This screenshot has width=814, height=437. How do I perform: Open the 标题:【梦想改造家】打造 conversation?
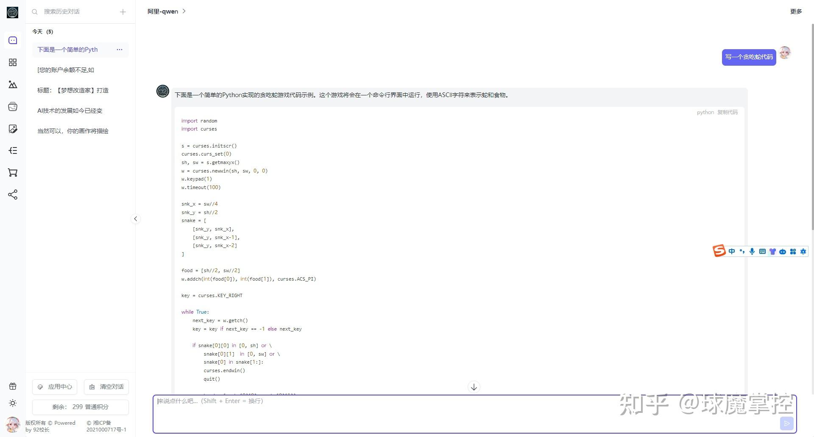[81, 90]
